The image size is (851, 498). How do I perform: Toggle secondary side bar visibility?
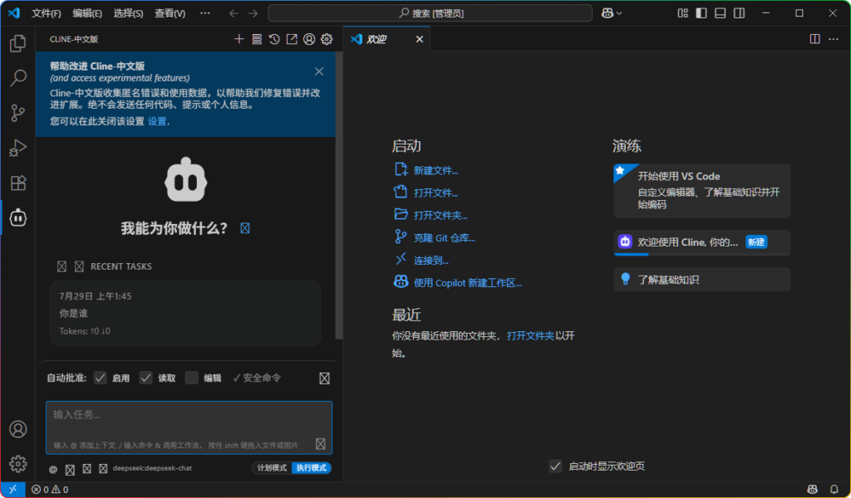(739, 13)
